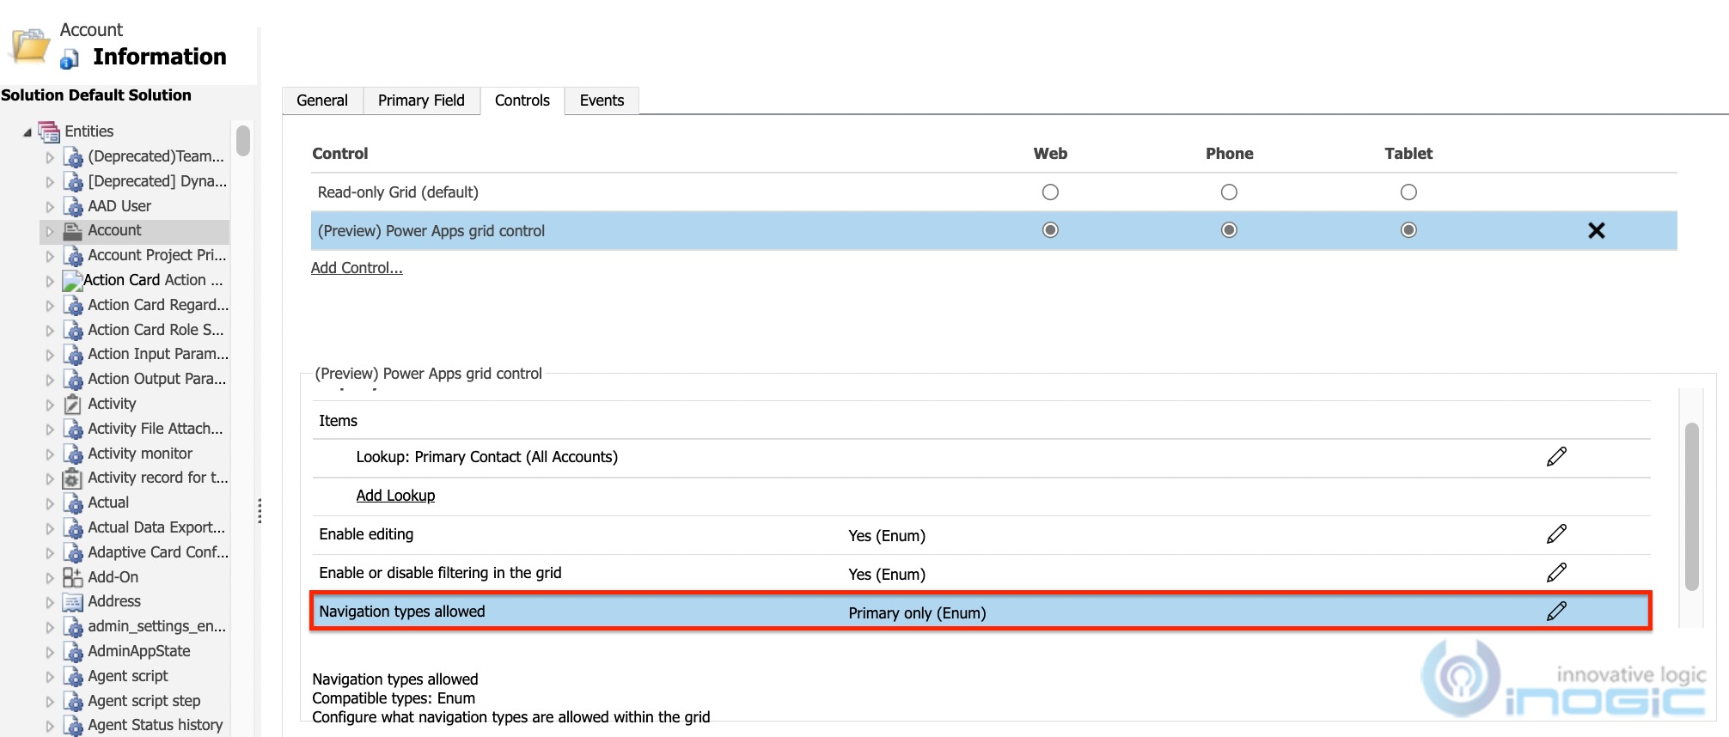
Task: Select the Read-only Grid (default) row
Action: click(x=993, y=192)
